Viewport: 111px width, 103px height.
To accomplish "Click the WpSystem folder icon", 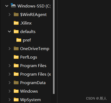I will [x=16, y=100].
